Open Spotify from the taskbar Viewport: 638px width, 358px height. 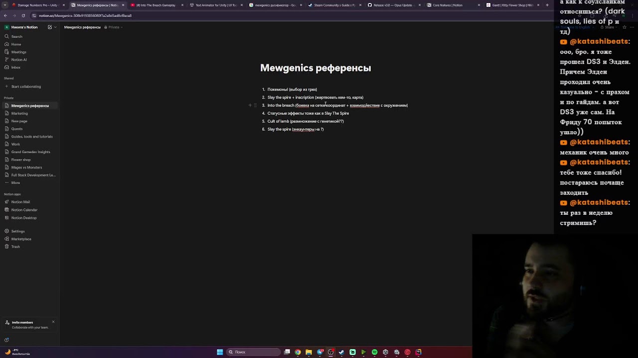click(x=374, y=352)
